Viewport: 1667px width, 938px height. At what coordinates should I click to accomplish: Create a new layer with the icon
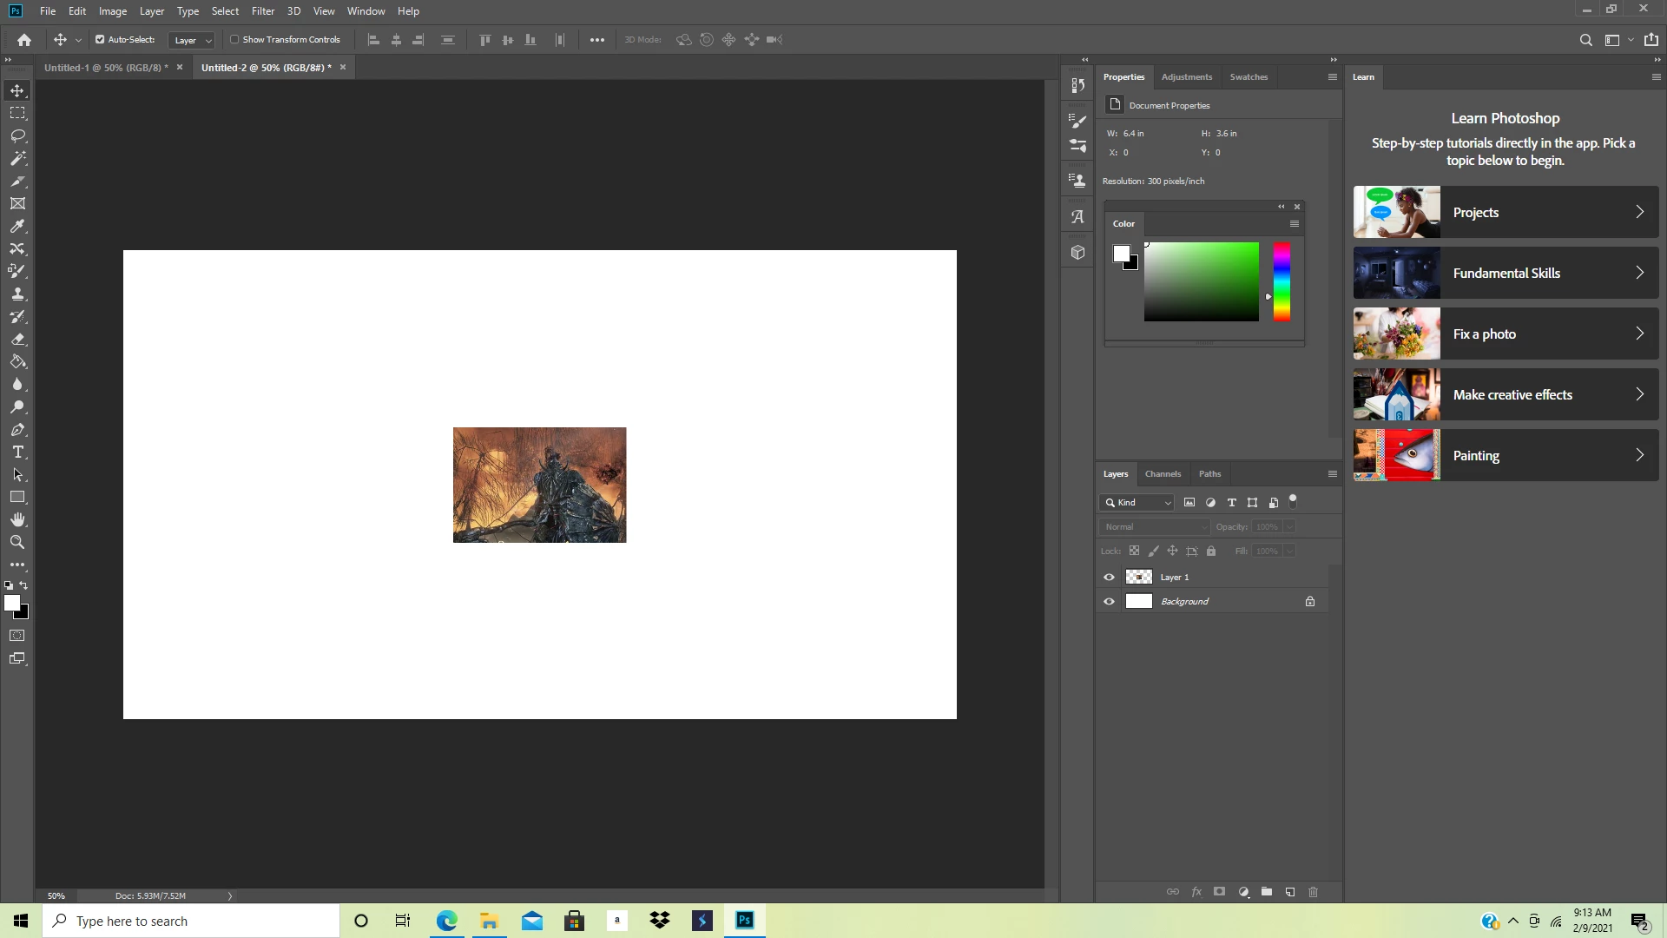(1290, 892)
